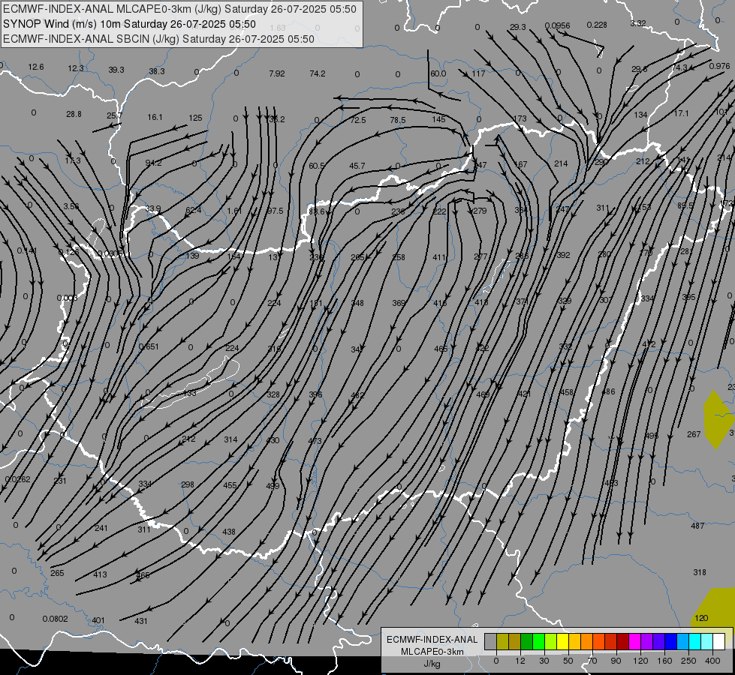
Task: Click the map value 438
Action: click(x=229, y=532)
